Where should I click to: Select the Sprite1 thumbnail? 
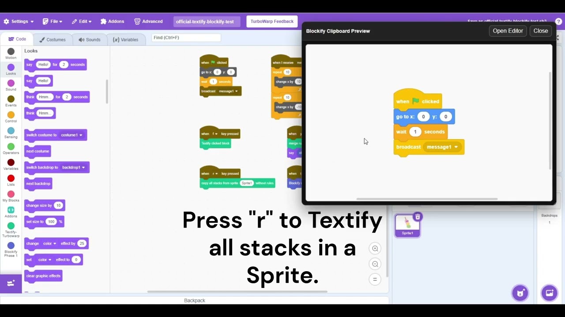pyautogui.click(x=407, y=225)
